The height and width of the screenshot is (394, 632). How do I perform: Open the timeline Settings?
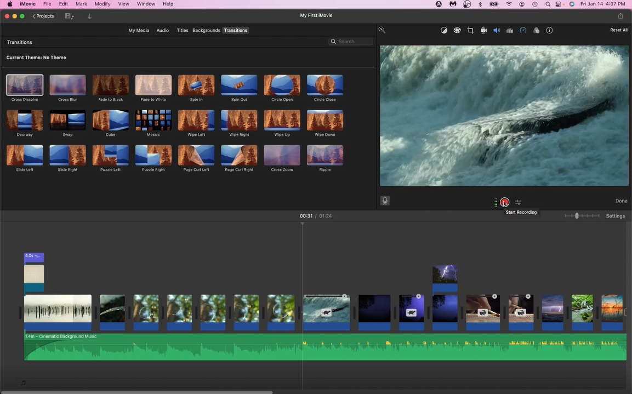[x=616, y=216]
